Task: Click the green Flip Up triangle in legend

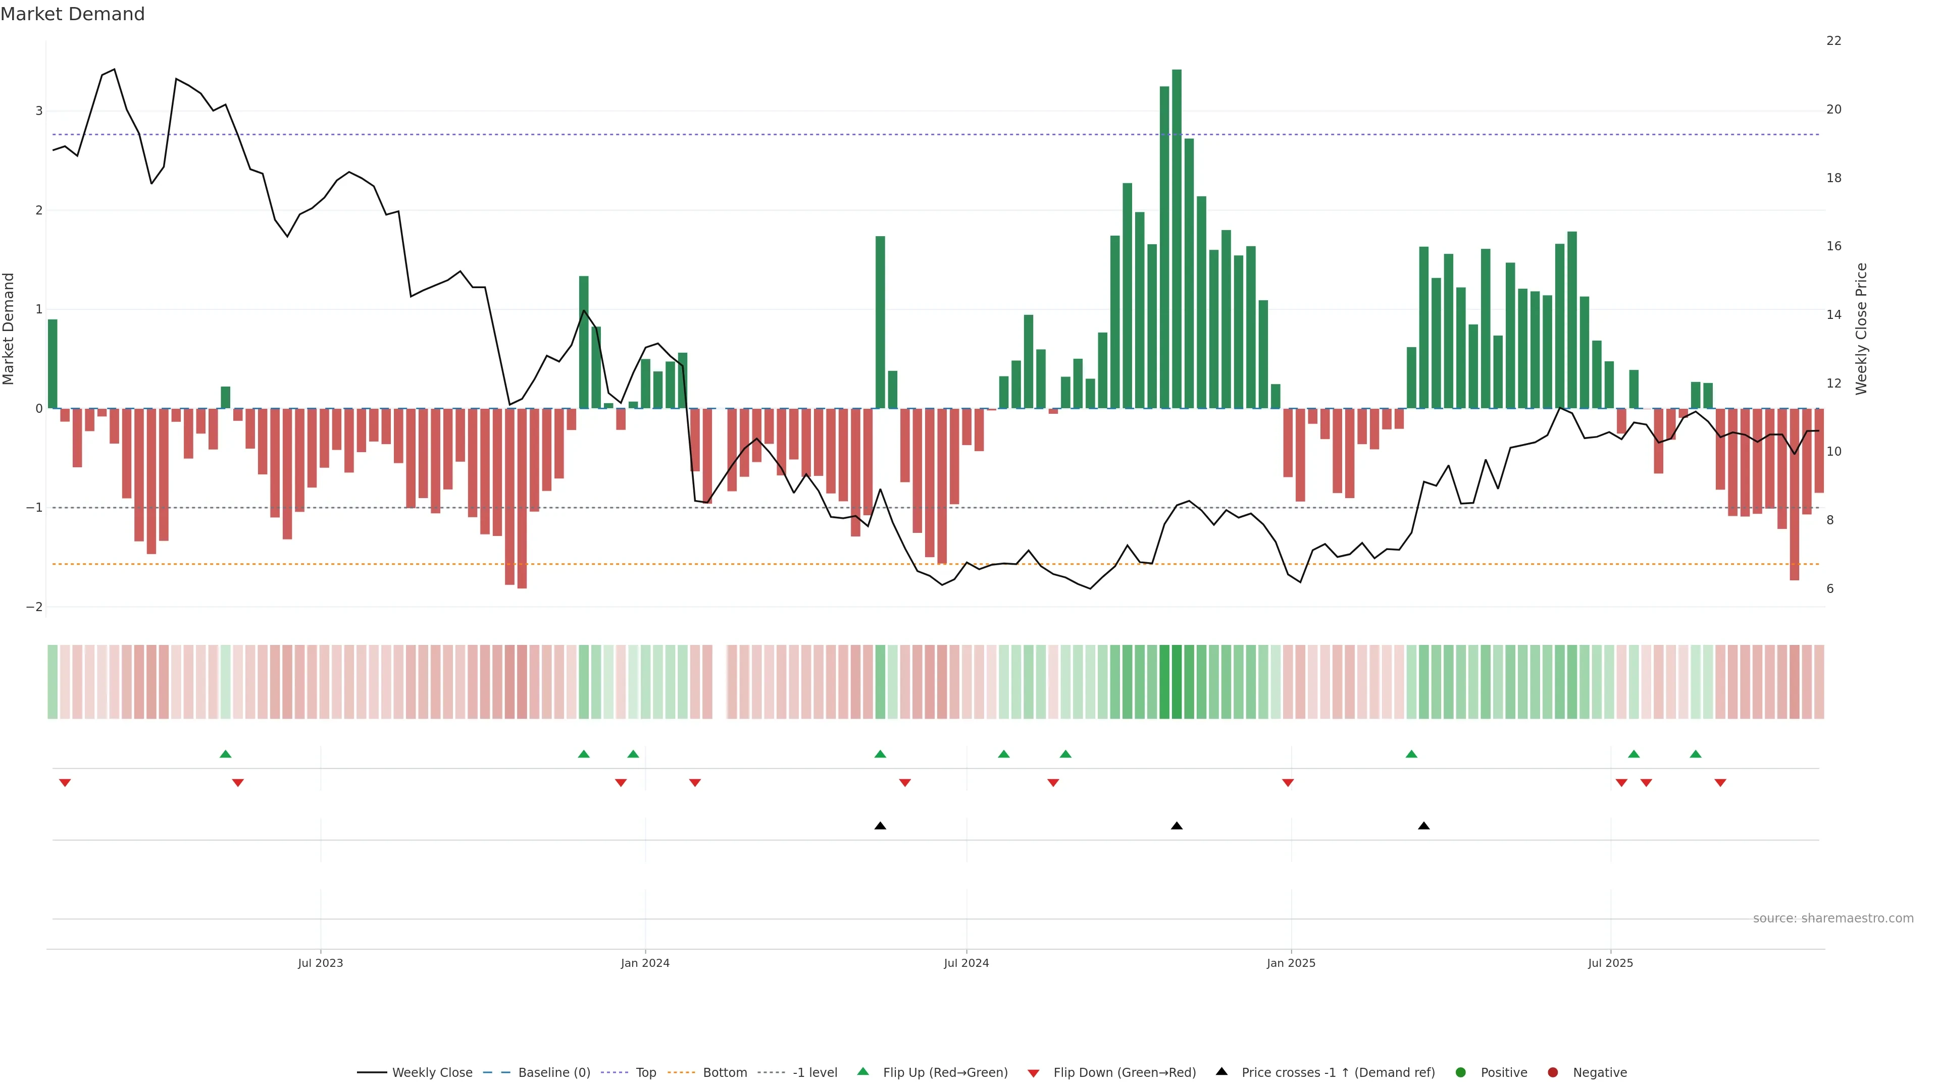Action: (862, 1071)
